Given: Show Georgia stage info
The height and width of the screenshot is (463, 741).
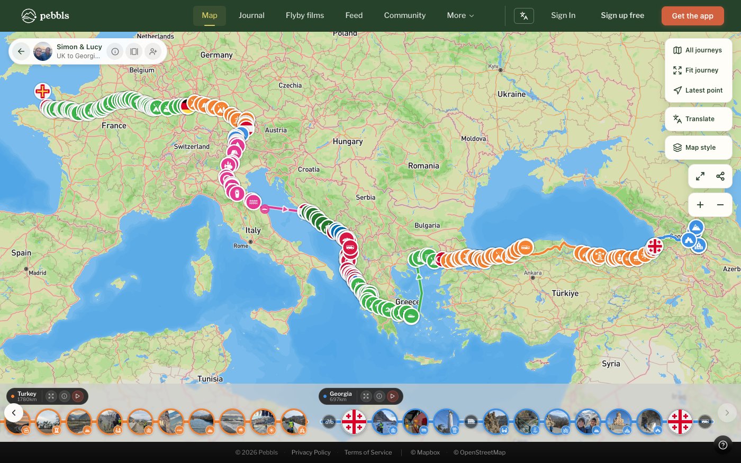Looking at the screenshot, I should (379, 396).
